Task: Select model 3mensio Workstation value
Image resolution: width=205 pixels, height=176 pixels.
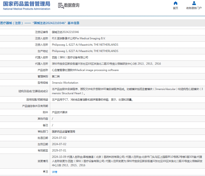Action: click(65, 83)
